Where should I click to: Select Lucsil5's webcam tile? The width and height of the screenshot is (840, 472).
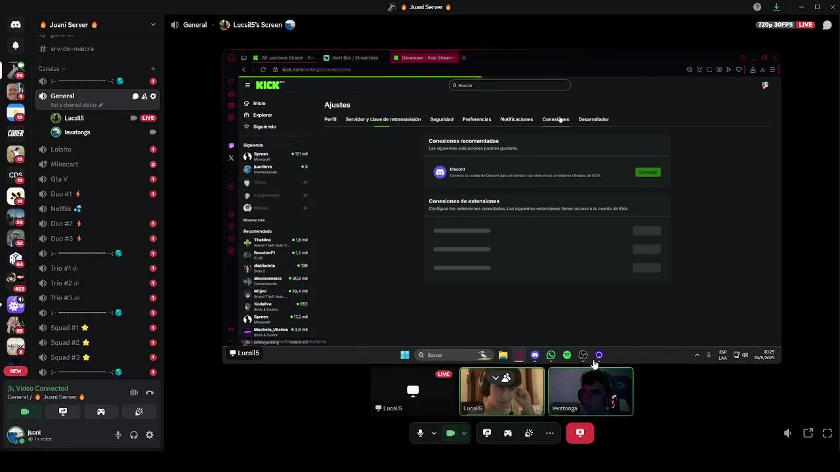coord(502,391)
